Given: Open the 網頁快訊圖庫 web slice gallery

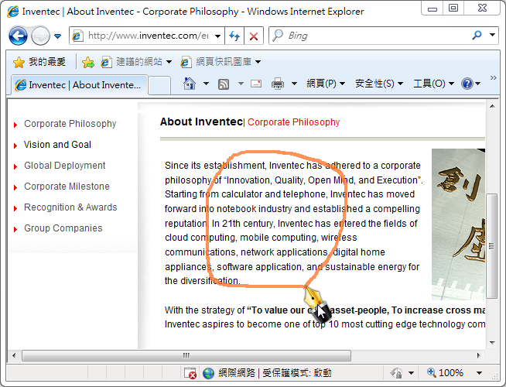Looking at the screenshot, I should [x=221, y=62].
